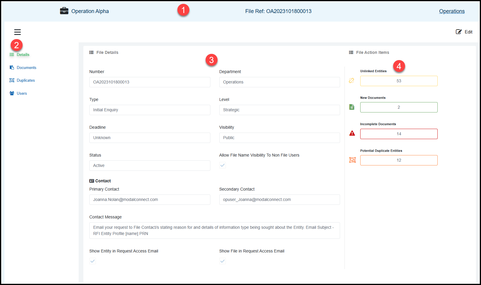
Task: Open the Visibility field showing Public
Action: pyautogui.click(x=279, y=138)
